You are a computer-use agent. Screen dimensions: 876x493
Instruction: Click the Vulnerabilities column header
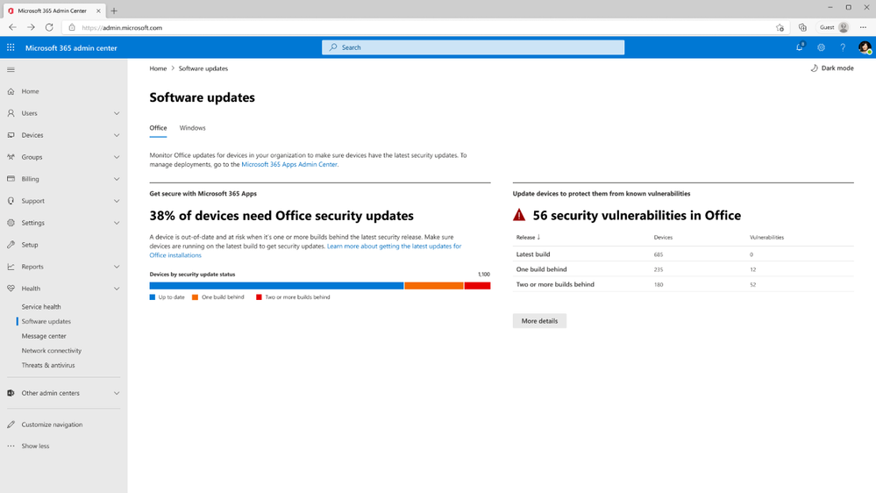pos(766,238)
